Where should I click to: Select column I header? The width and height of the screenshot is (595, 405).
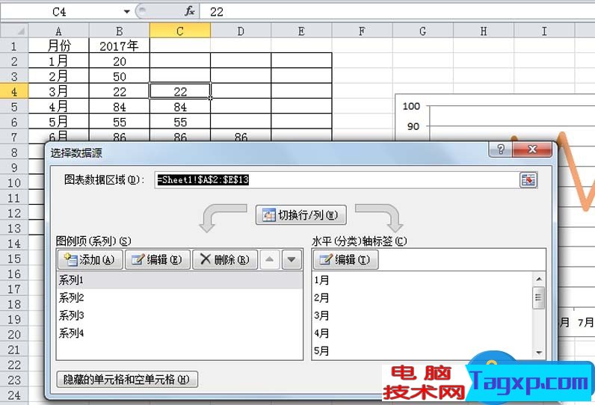click(x=544, y=31)
